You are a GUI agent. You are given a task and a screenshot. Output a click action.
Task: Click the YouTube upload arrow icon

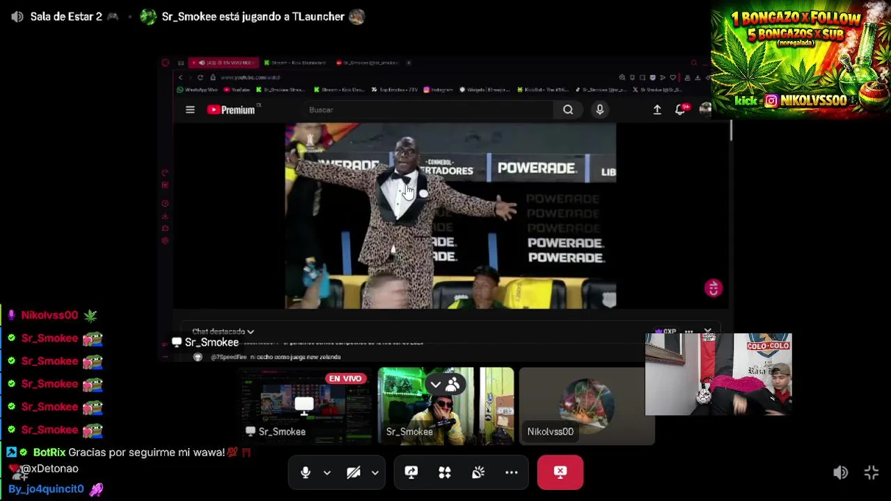pyautogui.click(x=657, y=110)
